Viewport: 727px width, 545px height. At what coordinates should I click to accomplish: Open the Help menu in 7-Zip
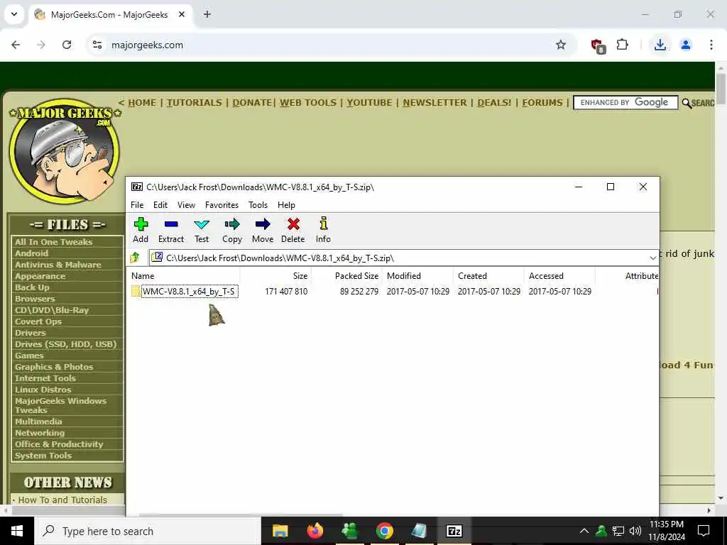[x=286, y=205]
